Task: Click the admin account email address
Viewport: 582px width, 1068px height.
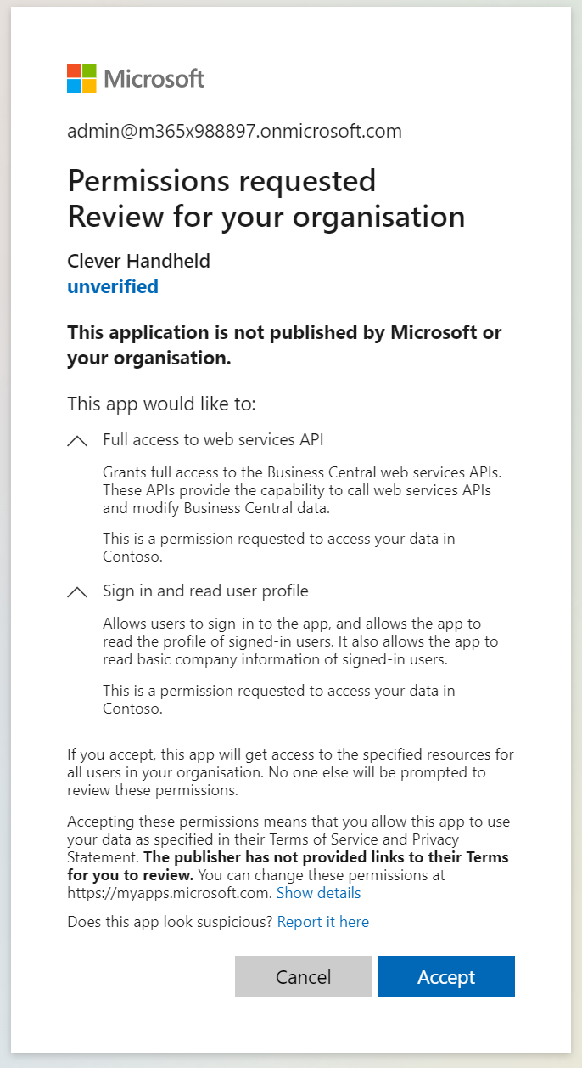Action: pos(234,131)
